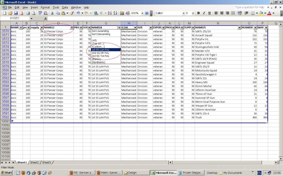Open the font size dropdown
This screenshot has width=283, height=176.
(193, 13)
